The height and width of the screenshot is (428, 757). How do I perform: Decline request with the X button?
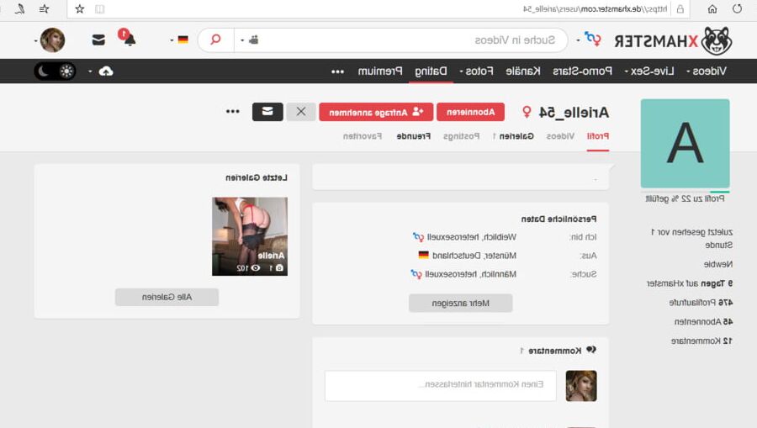tap(301, 112)
